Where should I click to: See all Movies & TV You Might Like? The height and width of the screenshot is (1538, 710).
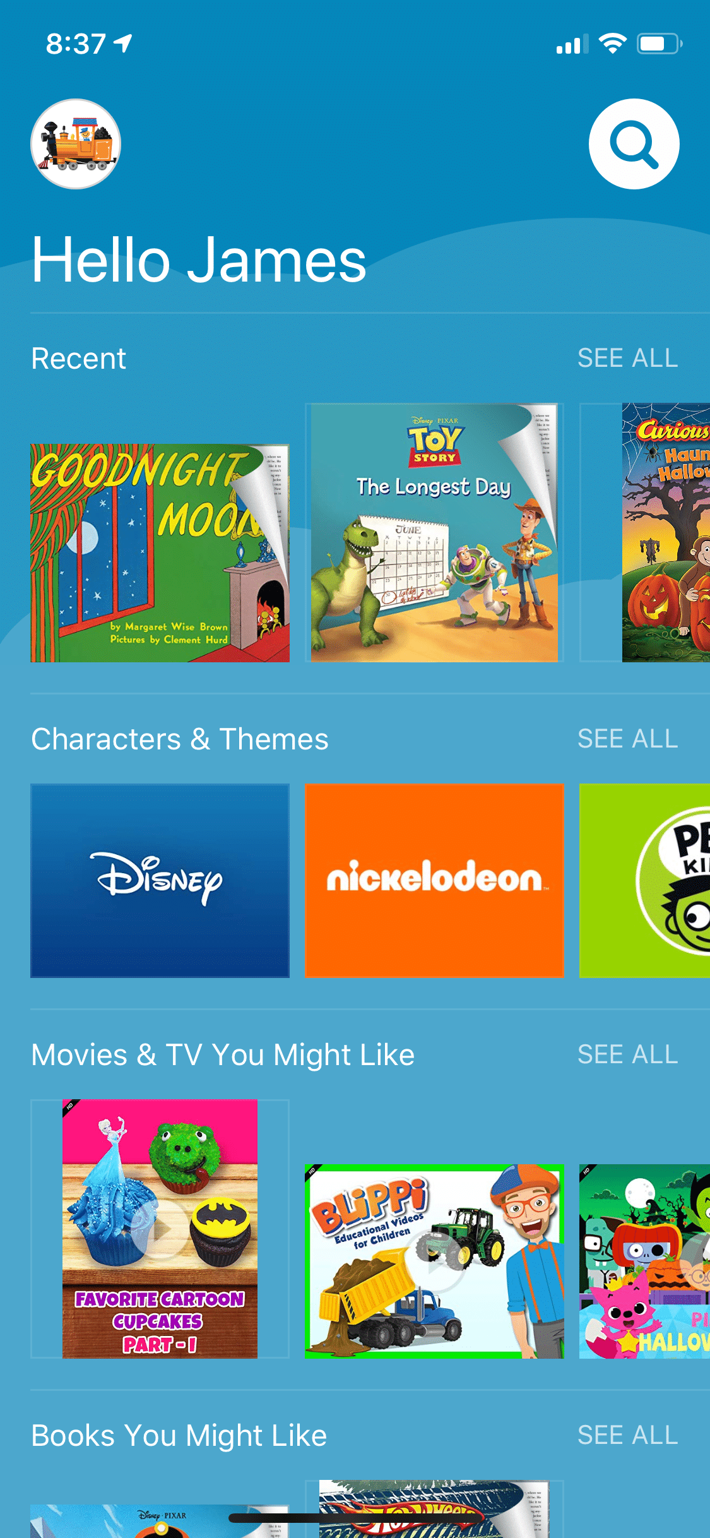pos(628,1054)
